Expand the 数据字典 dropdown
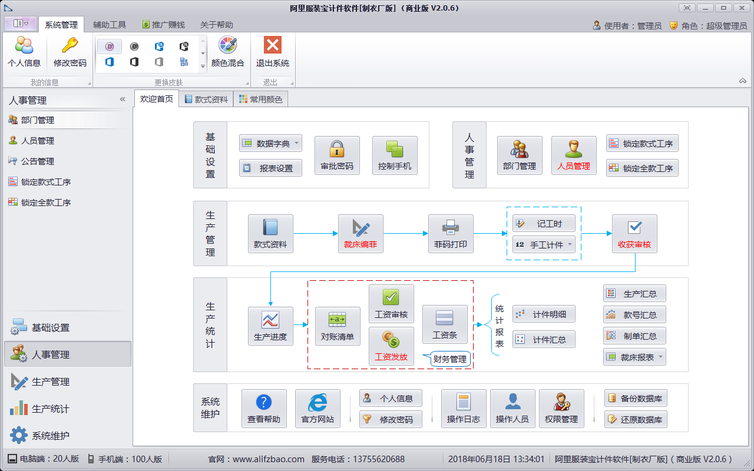 [x=296, y=143]
